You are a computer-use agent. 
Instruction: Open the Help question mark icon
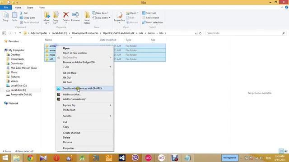(287, 7)
